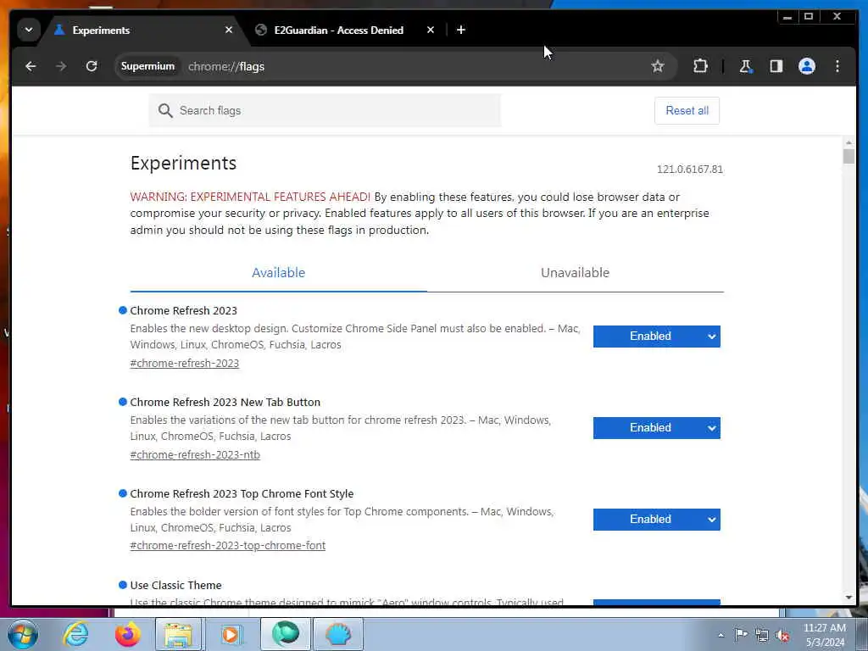
Task: Click the magnifier icon in Search flags
Action: (x=165, y=111)
